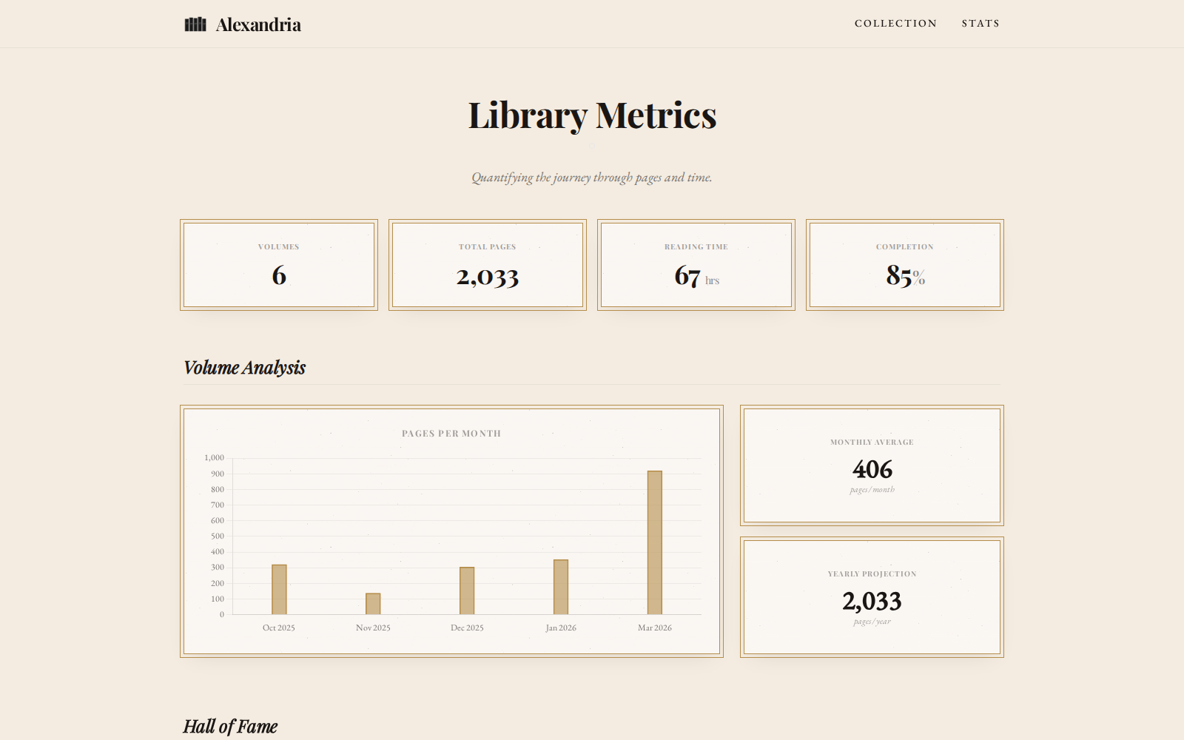
Task: Open the STATS navigation link
Action: point(980,23)
